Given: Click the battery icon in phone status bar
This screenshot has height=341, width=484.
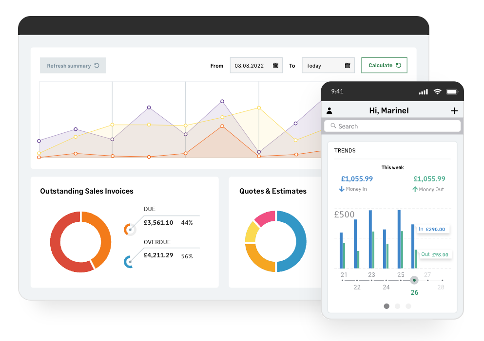Looking at the screenshot, I should (x=452, y=91).
